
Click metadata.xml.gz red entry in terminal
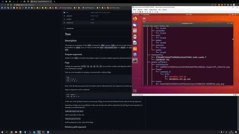point(178,77)
